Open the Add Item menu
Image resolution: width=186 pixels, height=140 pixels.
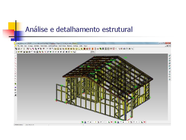point(36,46)
